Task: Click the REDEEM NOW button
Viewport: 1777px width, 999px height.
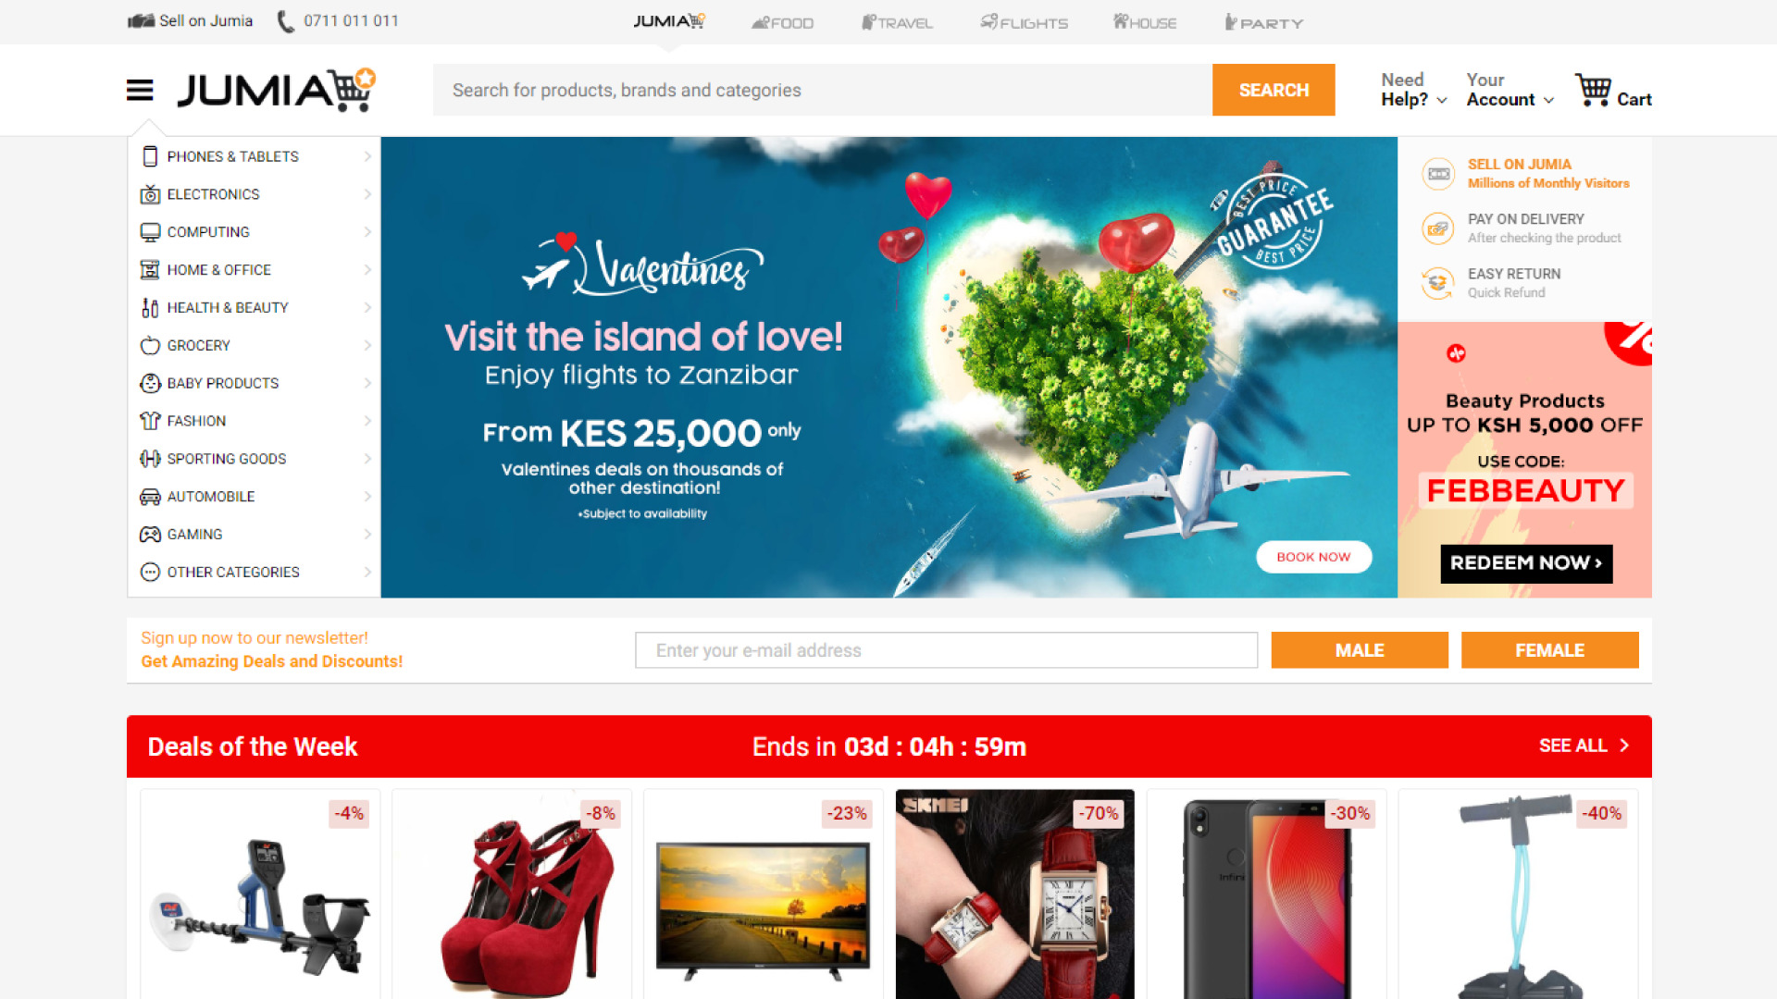Action: point(1526,563)
